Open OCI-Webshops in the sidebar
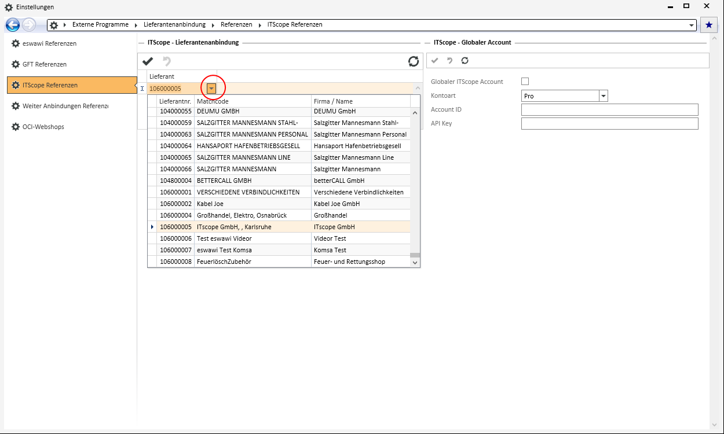The height and width of the screenshot is (434, 724). [x=72, y=127]
